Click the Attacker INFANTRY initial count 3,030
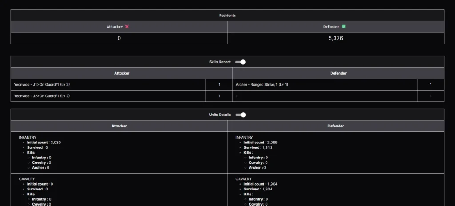The height and width of the screenshot is (206, 455). [56, 143]
